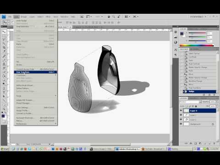Select the Hand tool in the application bar

click(x=109, y=16)
